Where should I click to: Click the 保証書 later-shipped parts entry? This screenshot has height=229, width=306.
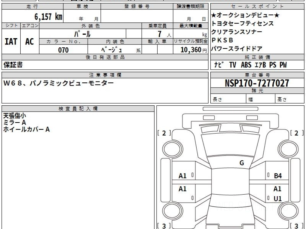13,65
